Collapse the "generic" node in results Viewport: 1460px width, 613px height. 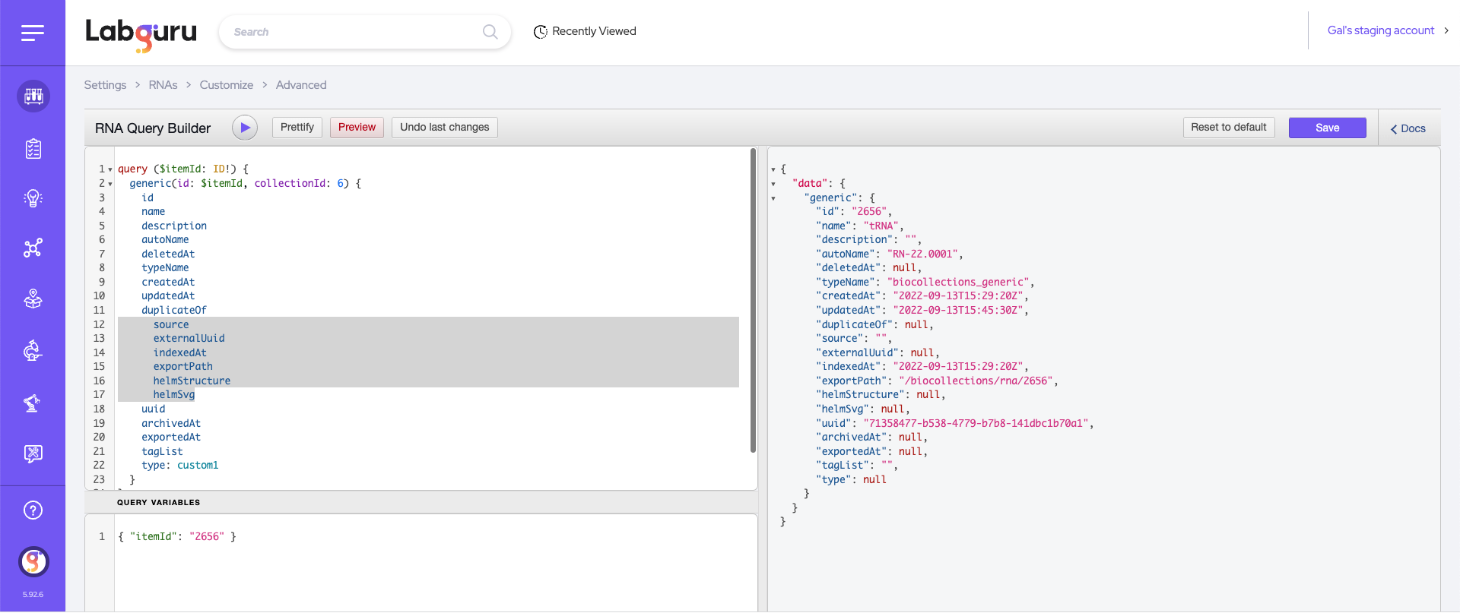click(x=773, y=198)
